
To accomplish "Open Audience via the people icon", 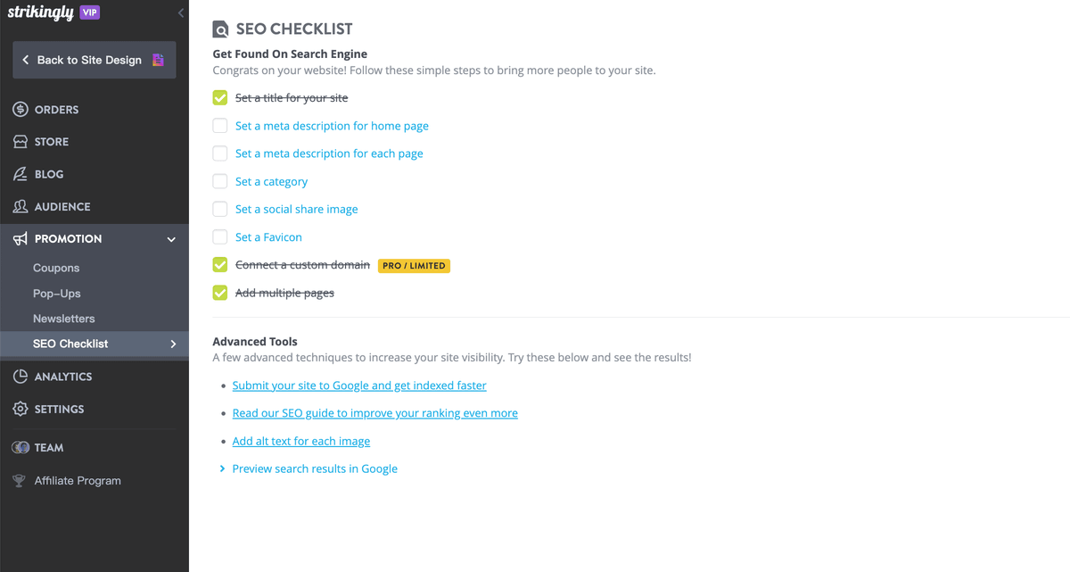I will tap(20, 206).
